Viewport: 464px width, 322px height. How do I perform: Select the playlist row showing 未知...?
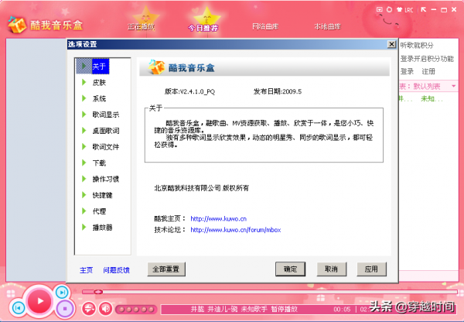(x=429, y=98)
